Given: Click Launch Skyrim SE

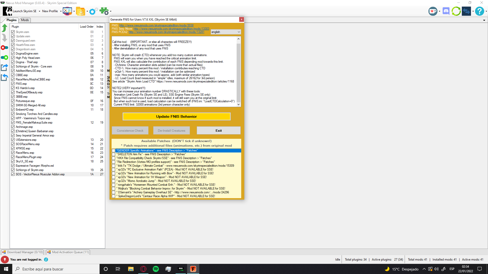Looking at the screenshot, I should click(x=24, y=11).
